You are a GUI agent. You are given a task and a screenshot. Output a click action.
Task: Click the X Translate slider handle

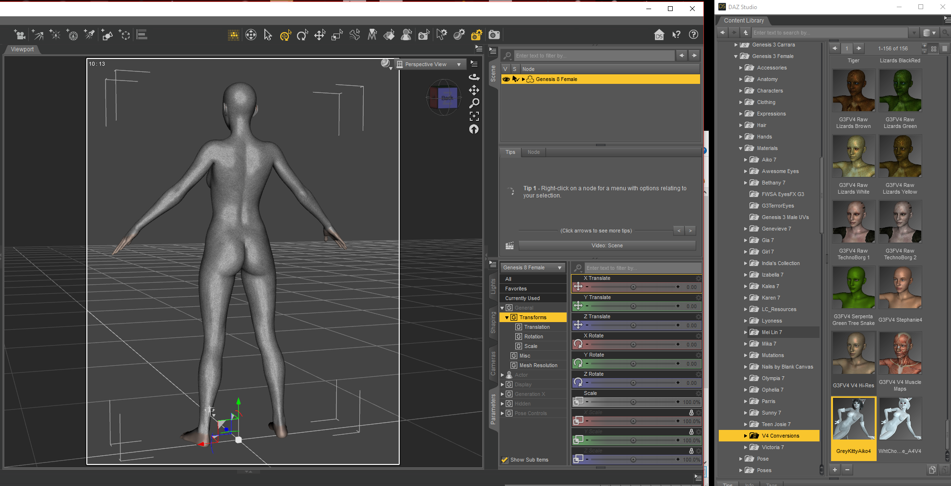click(x=633, y=287)
